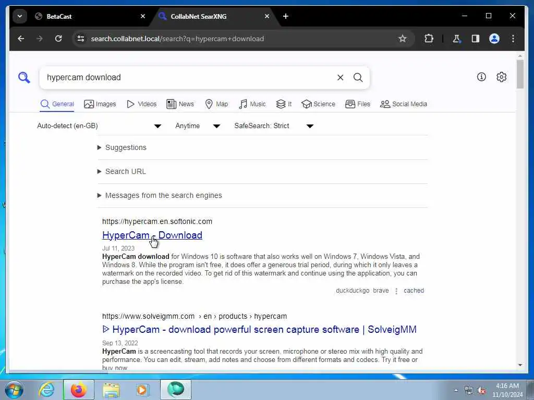The height and width of the screenshot is (400, 534).
Task: Open the Auto-detect (en-GB) language dropdown
Action: tap(99, 126)
